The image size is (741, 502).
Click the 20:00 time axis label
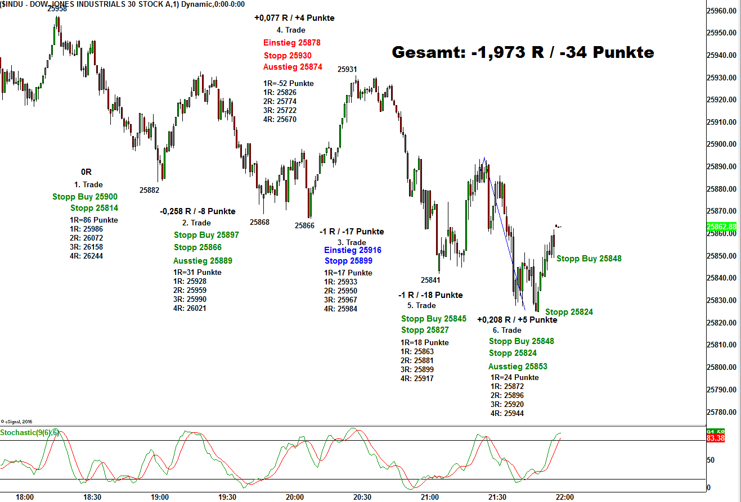[295, 497]
